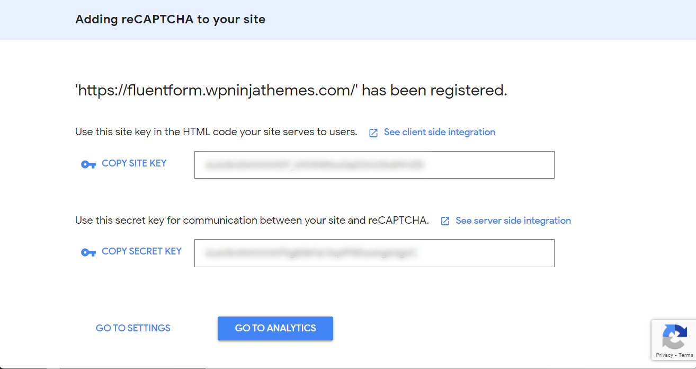Open the client side integration documentation
696x369 pixels.
click(x=440, y=131)
